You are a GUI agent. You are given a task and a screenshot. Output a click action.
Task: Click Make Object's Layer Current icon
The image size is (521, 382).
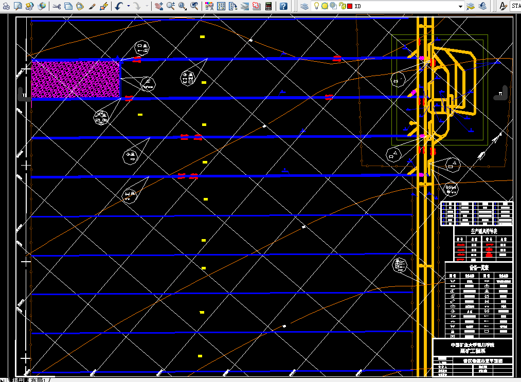click(x=471, y=6)
